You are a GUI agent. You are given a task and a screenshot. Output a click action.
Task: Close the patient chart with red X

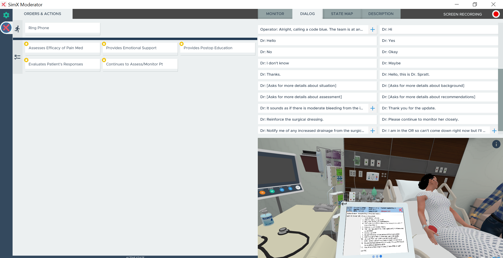pos(400,210)
